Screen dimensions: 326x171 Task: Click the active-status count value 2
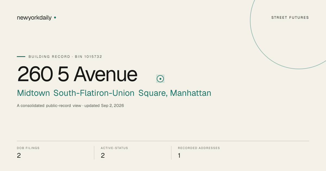coord(103,156)
